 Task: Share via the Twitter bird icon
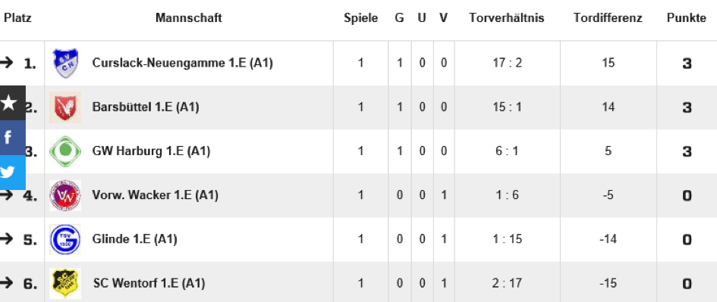pos(9,173)
